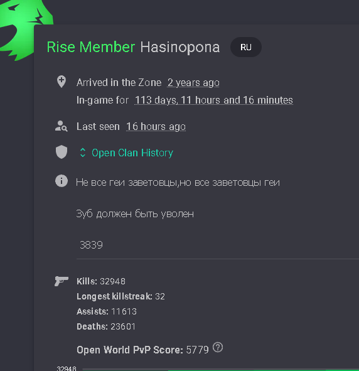Click the info circle icon
This screenshot has width=359, height=371.
[62, 181]
